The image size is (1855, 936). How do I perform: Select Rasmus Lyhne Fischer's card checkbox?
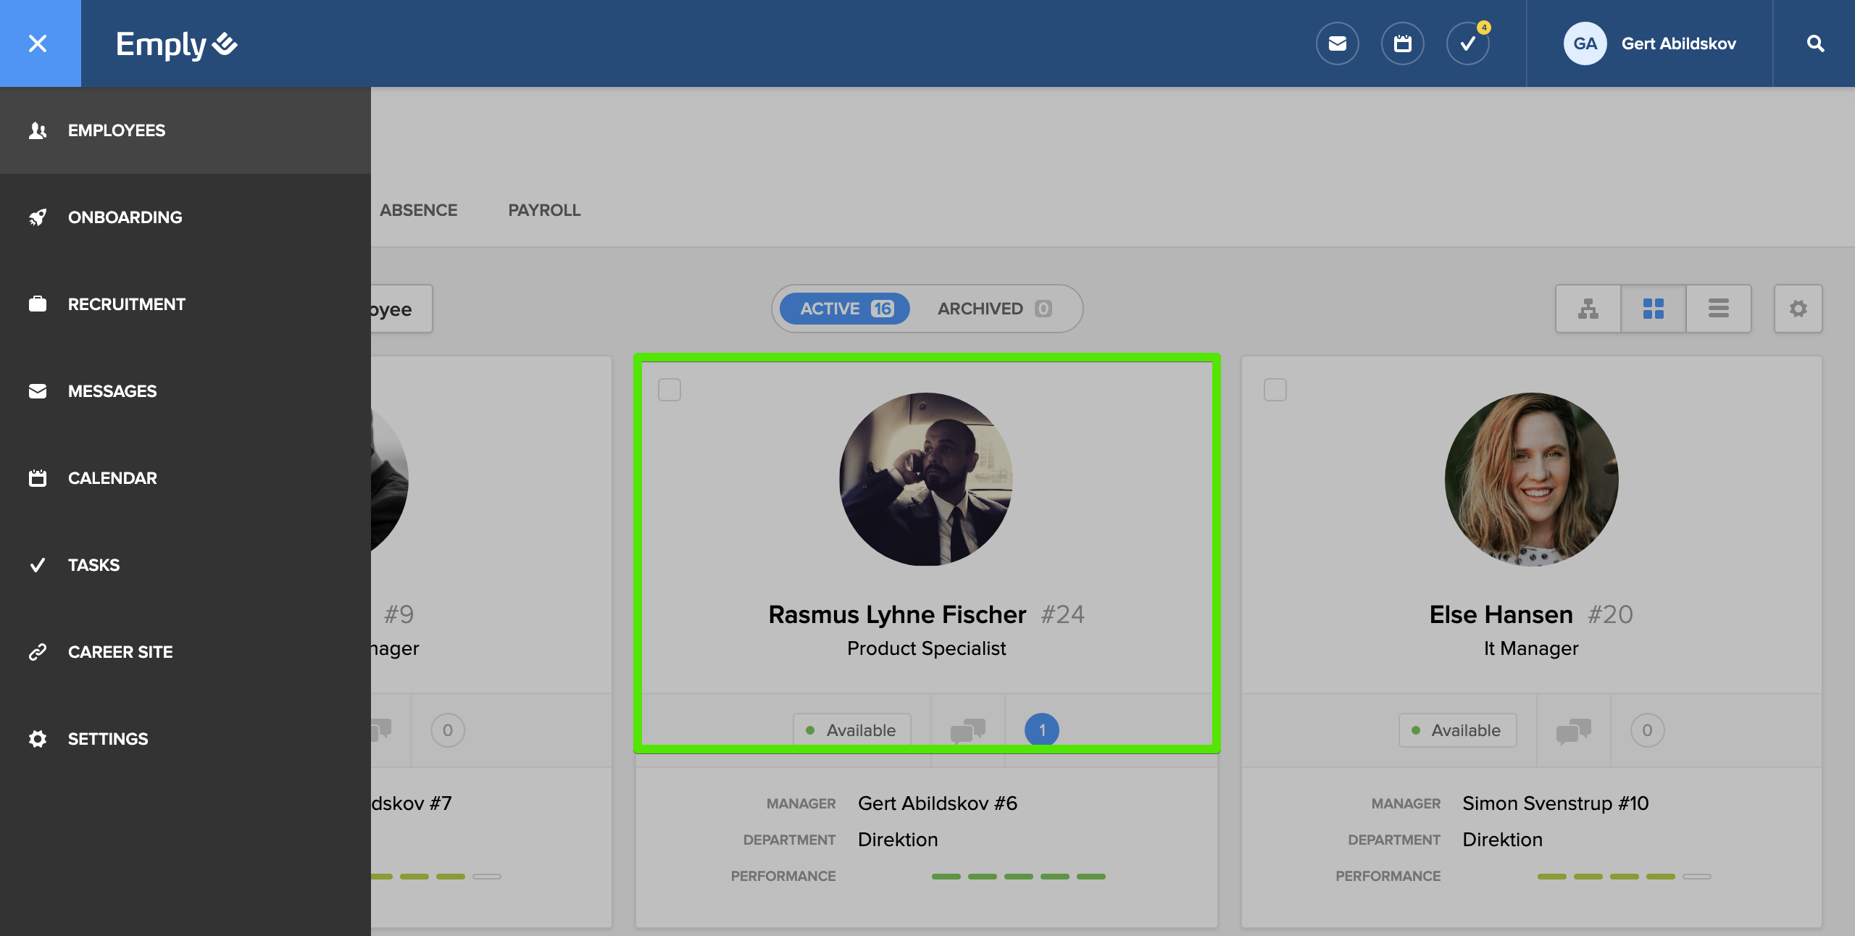(669, 390)
